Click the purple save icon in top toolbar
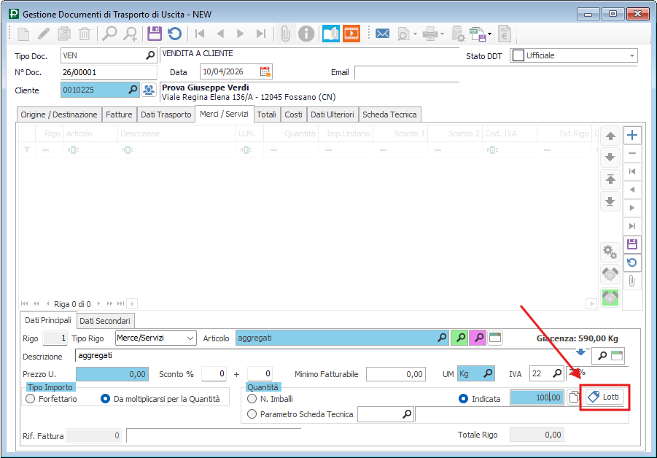Image resolution: width=657 pixels, height=458 pixels. (154, 34)
